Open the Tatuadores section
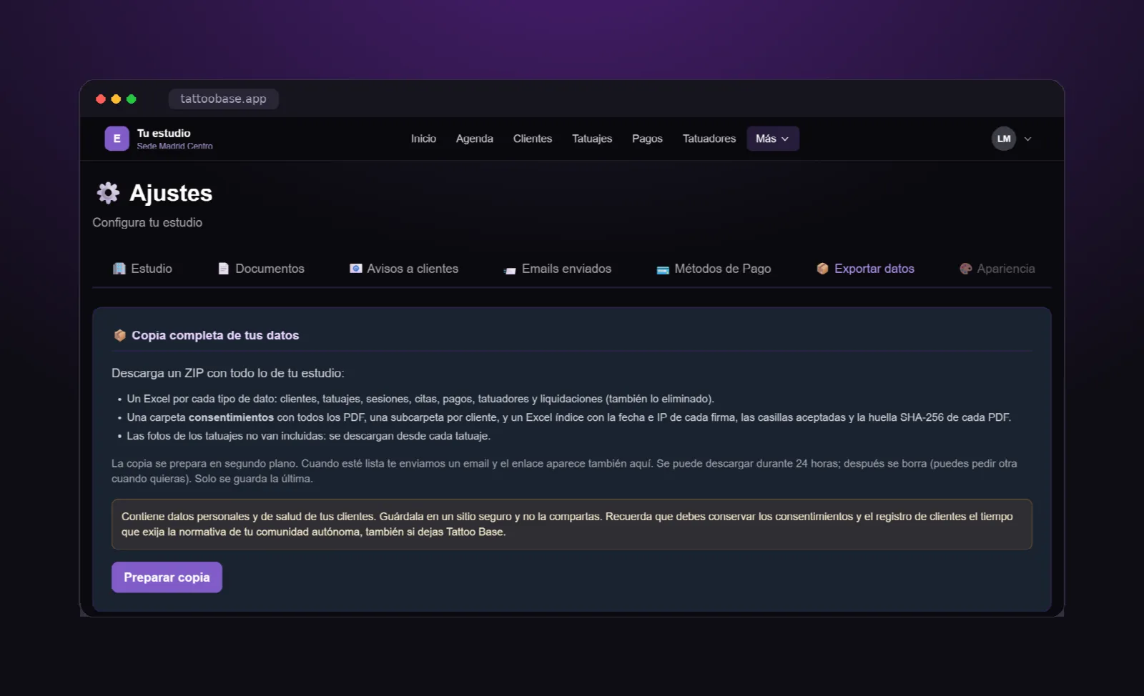1144x696 pixels. click(709, 139)
